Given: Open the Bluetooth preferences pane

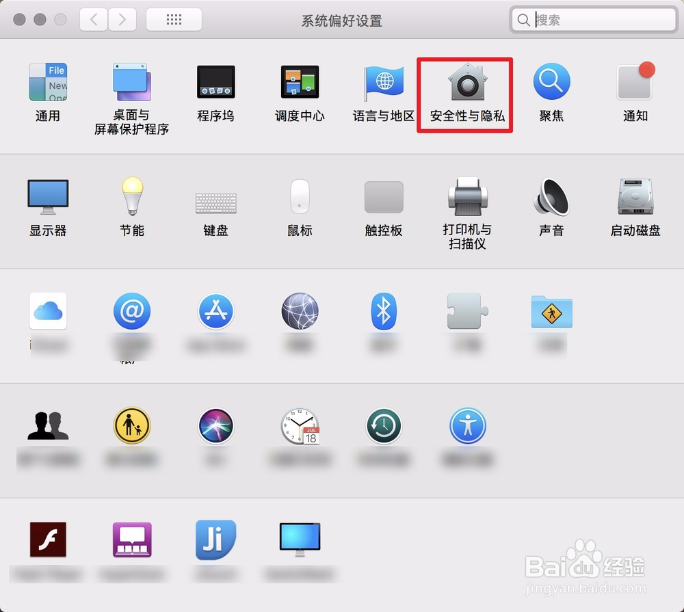Looking at the screenshot, I should tap(384, 311).
